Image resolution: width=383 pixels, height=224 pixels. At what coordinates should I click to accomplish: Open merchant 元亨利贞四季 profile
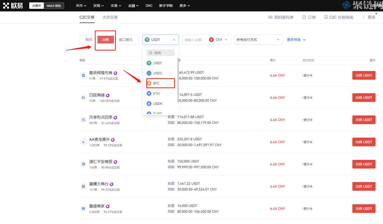101,117
